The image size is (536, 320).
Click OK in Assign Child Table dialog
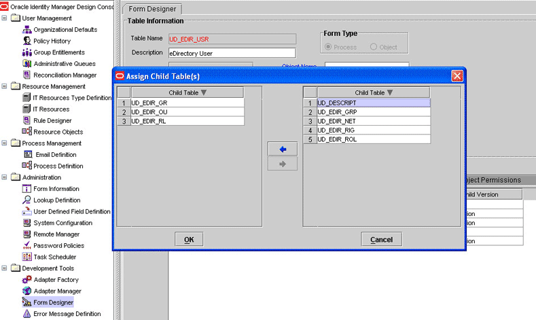[x=189, y=239]
